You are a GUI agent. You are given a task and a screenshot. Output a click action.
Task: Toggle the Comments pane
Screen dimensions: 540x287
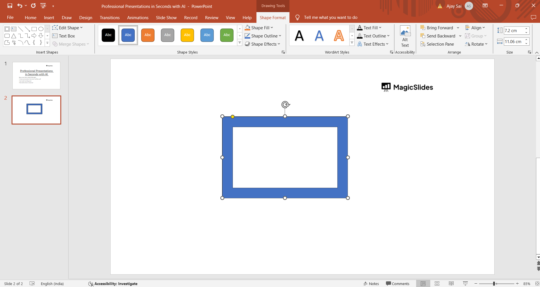[398, 284]
